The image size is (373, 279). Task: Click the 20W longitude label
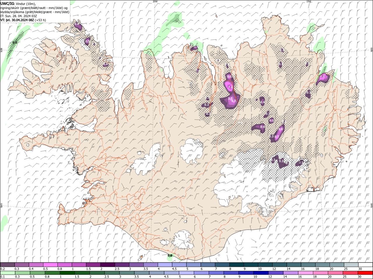(155, 1)
